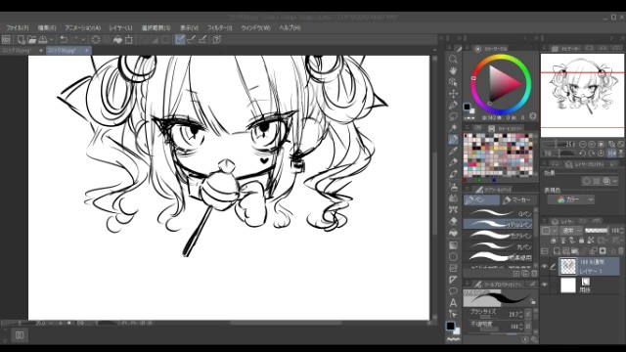The image size is (626, 352).
Task: Open the アニメーション(A) menu
Action: tap(82, 28)
